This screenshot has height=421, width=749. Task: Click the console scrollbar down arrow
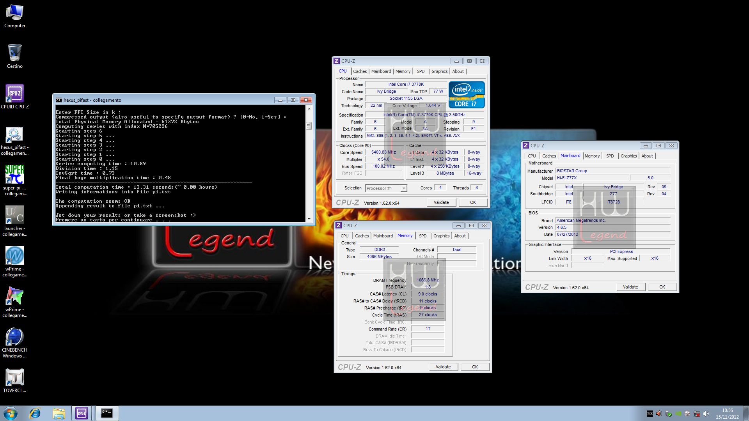click(309, 219)
